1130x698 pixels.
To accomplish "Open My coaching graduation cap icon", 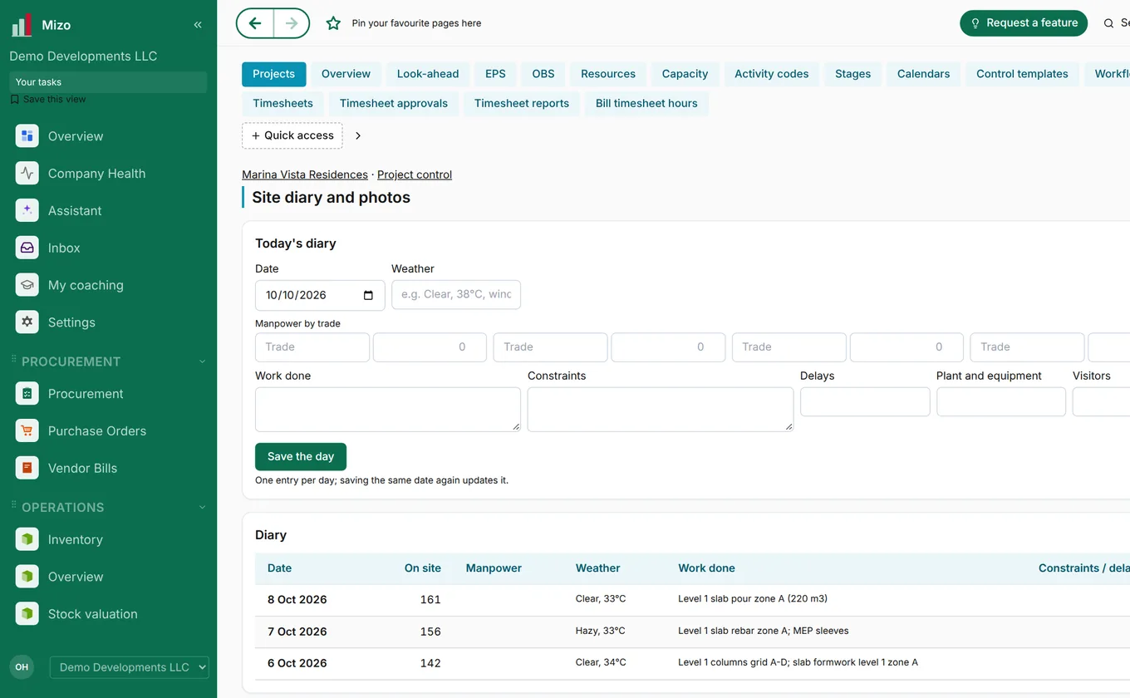I will click(27, 285).
